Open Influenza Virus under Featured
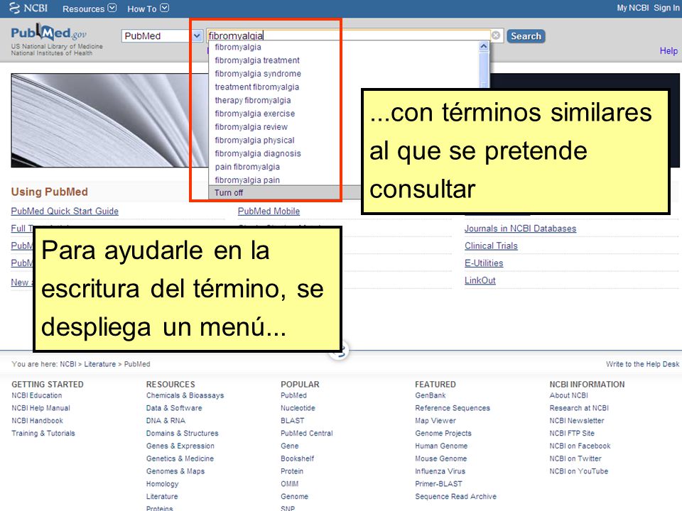This screenshot has width=682, height=511. tap(440, 471)
